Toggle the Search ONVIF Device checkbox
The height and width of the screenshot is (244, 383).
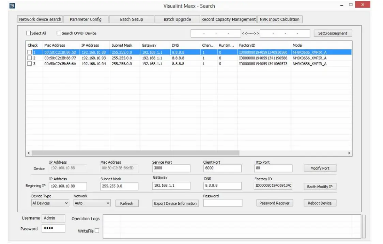[59, 33]
